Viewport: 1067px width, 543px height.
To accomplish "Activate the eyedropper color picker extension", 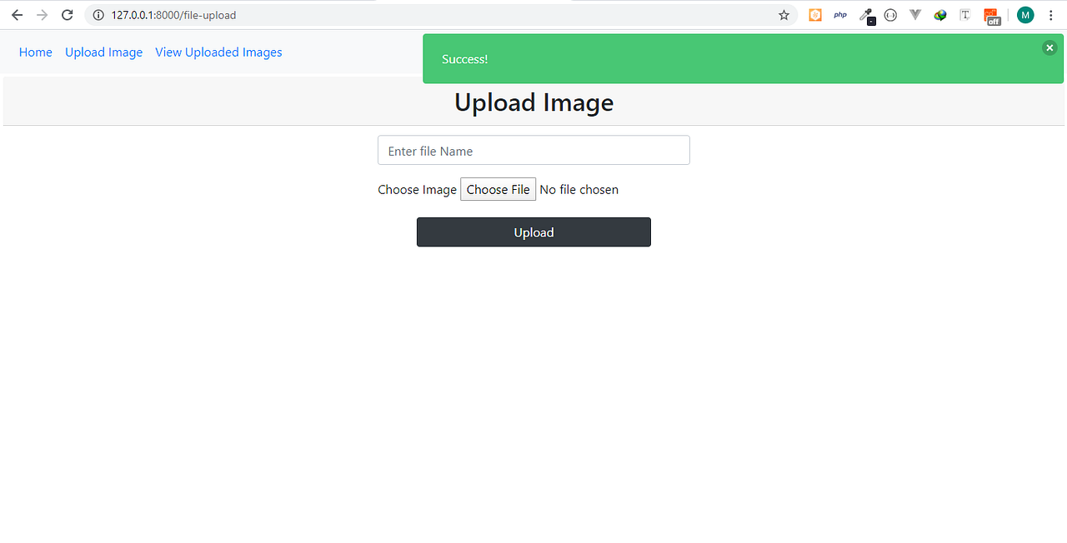I will click(x=866, y=15).
